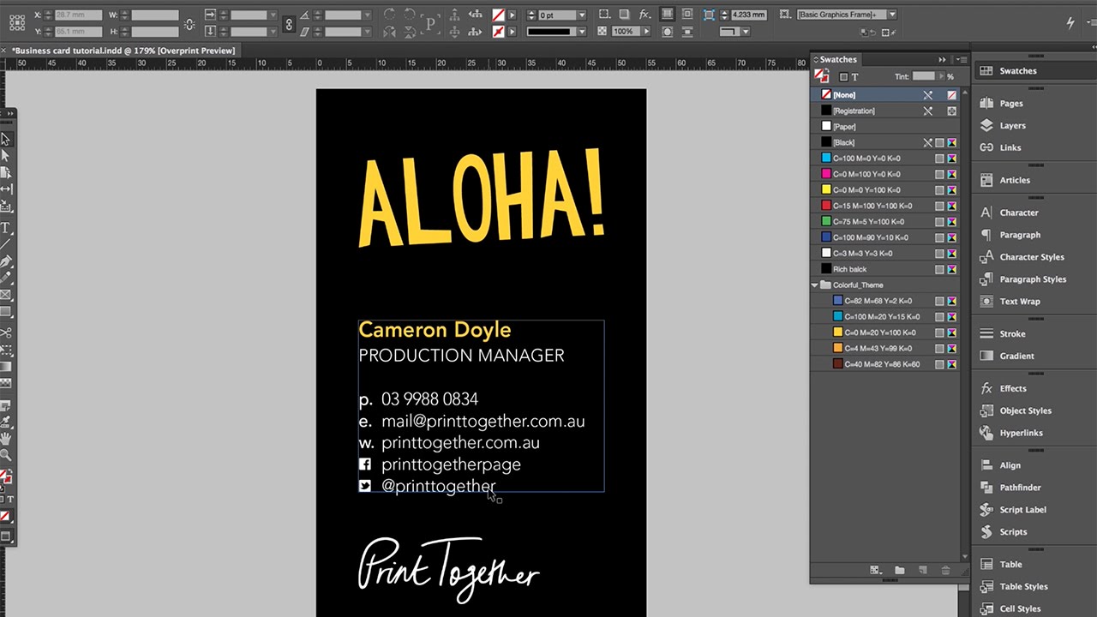
Task: Click the new swatch icon in Swatches panel
Action: pyautogui.click(x=923, y=570)
